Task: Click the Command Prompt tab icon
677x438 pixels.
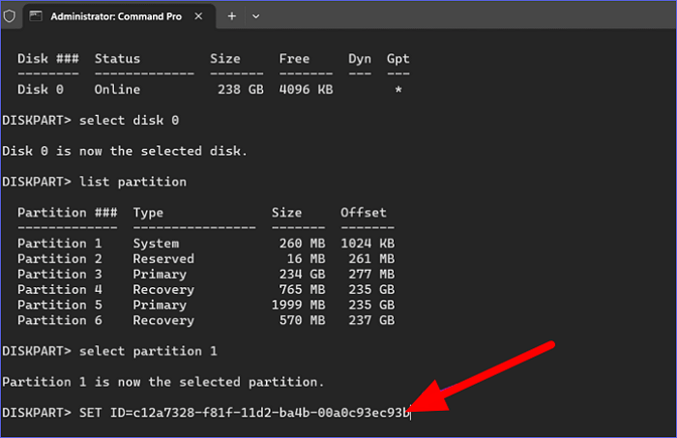Action: [37, 16]
